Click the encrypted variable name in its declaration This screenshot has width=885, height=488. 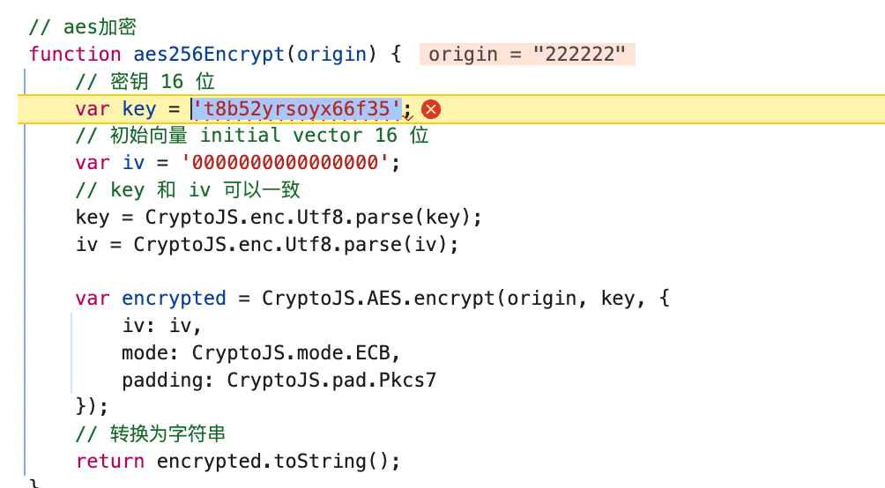[x=174, y=299]
